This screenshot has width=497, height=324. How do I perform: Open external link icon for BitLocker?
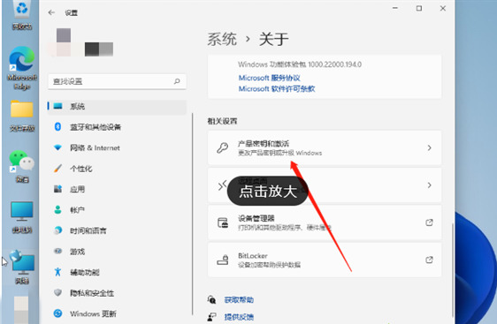pos(429,260)
